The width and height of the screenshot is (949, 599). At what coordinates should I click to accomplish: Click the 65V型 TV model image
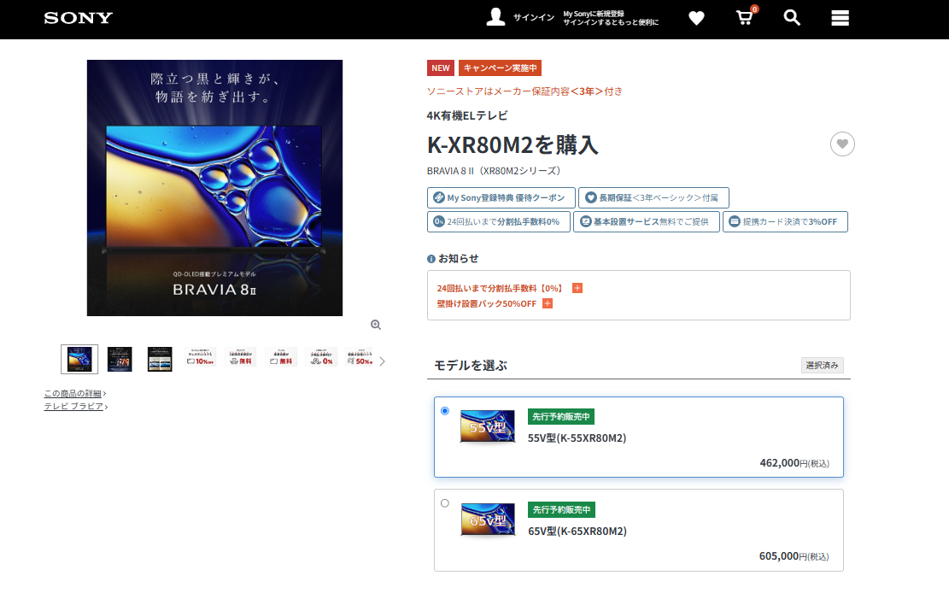pos(488,519)
